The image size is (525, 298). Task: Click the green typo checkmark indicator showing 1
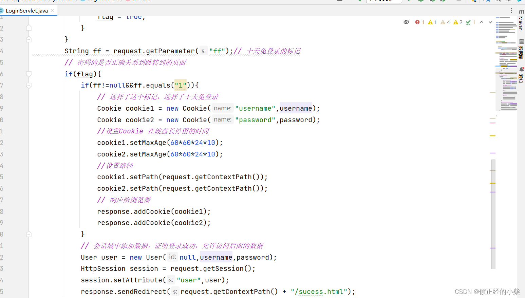(x=471, y=22)
